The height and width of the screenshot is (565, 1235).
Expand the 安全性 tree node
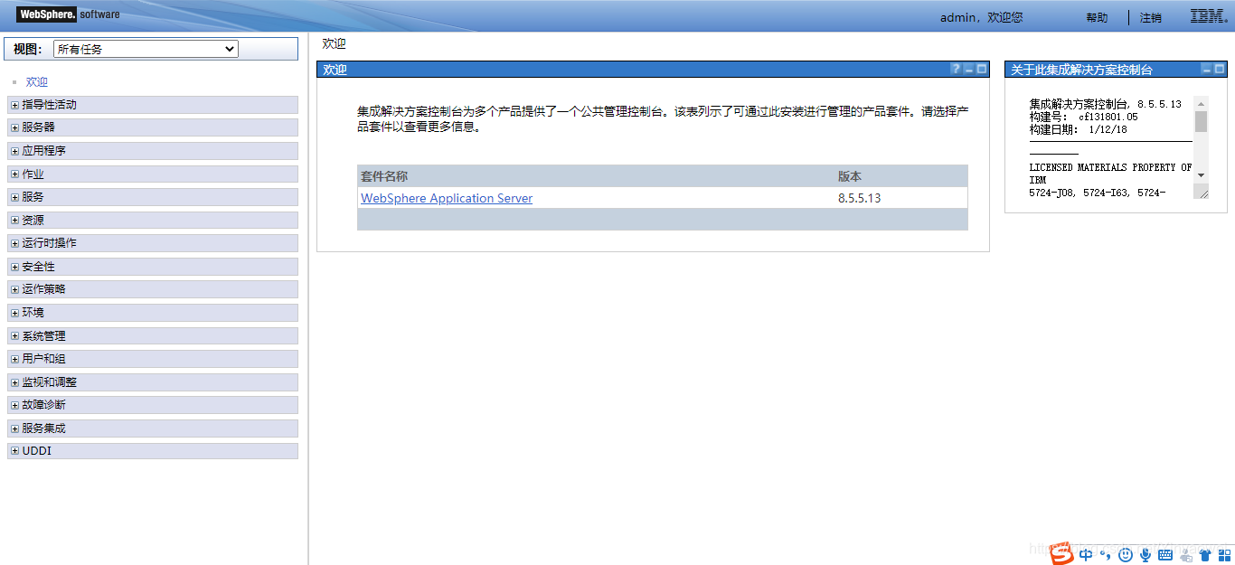coord(14,267)
